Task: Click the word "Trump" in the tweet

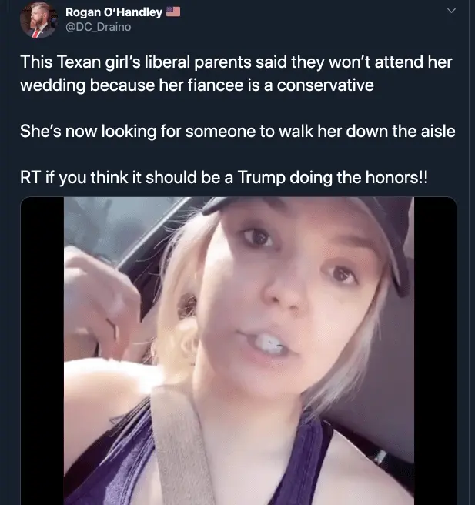Action: tap(262, 177)
